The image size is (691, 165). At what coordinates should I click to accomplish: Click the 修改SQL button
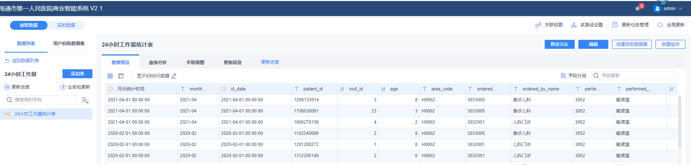(x=559, y=44)
